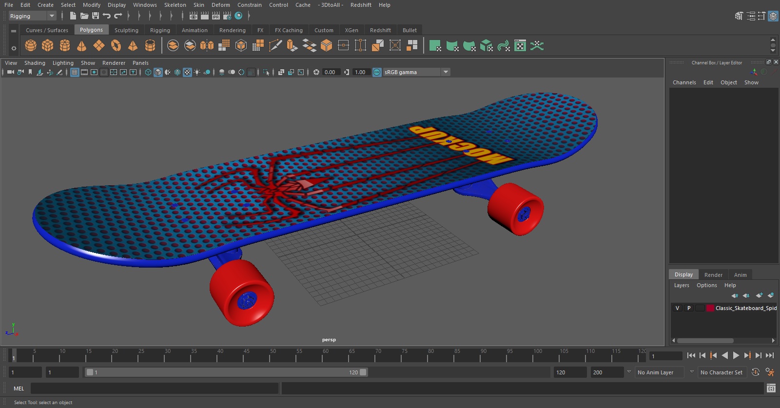Click the select camera icon in viewport toolbar
Image resolution: width=780 pixels, height=408 pixels.
coord(10,72)
